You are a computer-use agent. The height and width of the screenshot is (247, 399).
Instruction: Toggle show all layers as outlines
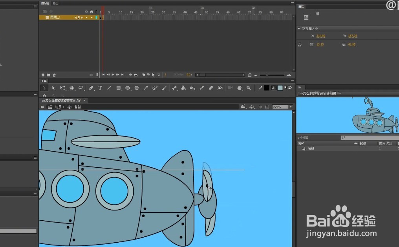[96, 12]
